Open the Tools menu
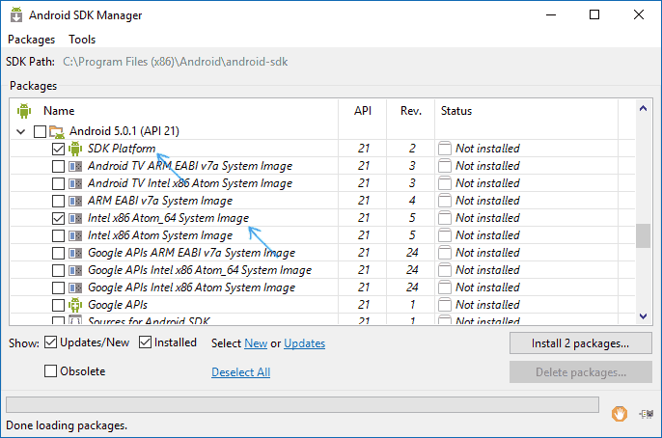662x438 pixels. 82,40
